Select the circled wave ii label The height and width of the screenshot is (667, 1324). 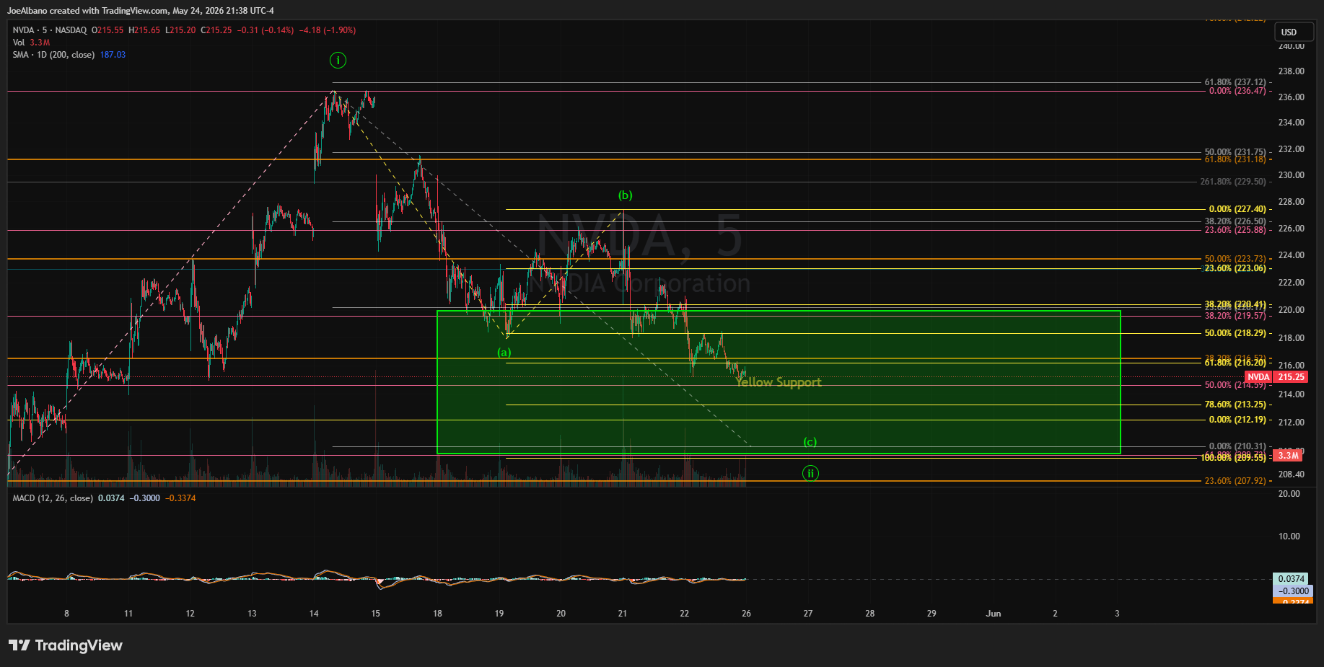coord(810,474)
